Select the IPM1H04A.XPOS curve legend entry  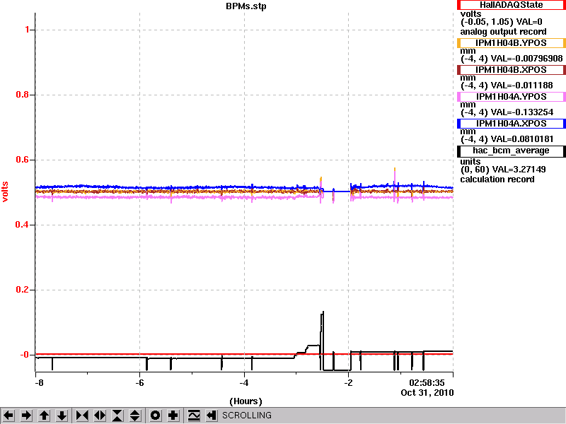click(x=511, y=124)
